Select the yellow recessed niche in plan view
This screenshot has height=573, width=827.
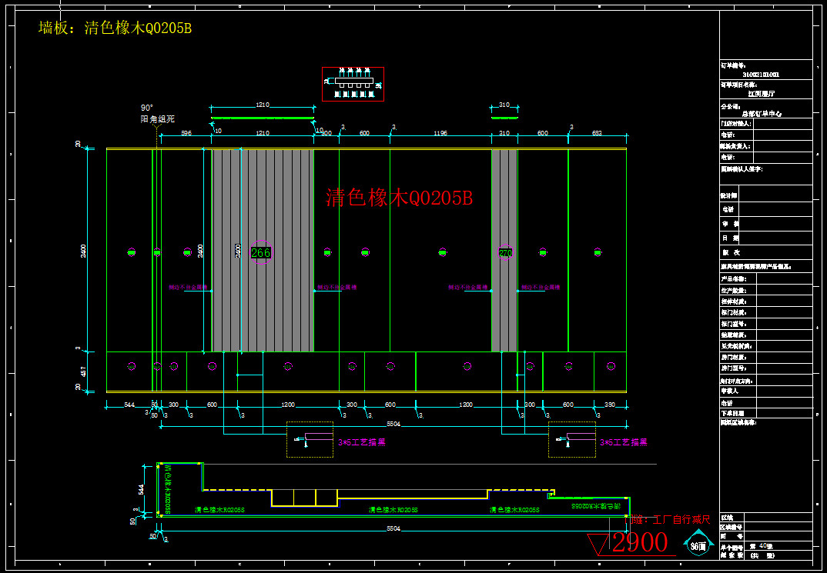click(x=304, y=498)
